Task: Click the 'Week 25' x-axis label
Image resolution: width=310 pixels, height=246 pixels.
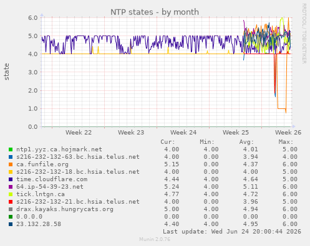Action: pyautogui.click(x=236, y=133)
